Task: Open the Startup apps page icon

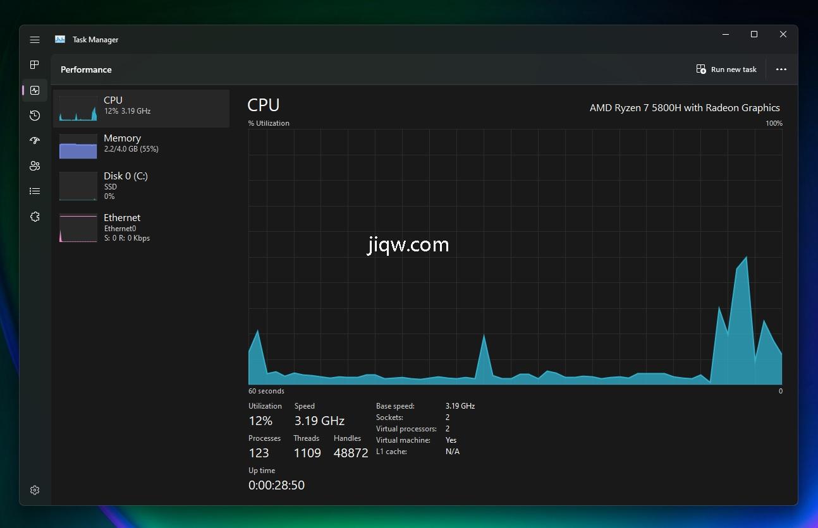Action: [x=35, y=141]
